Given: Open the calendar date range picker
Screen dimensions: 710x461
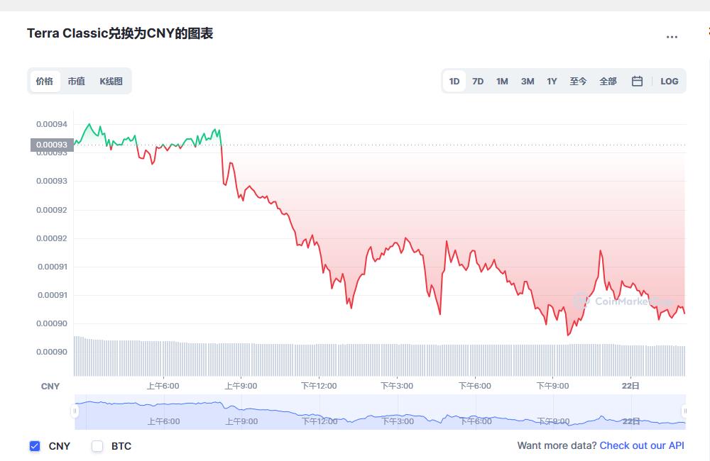Looking at the screenshot, I should pyautogui.click(x=637, y=82).
